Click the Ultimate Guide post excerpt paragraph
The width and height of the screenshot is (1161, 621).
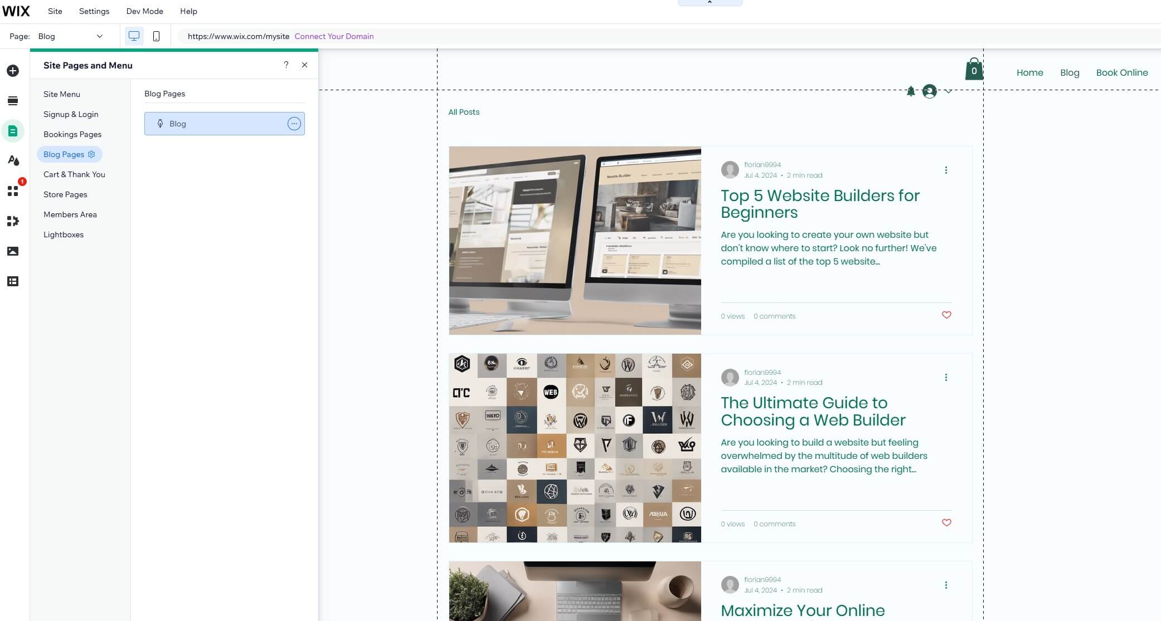coord(824,456)
